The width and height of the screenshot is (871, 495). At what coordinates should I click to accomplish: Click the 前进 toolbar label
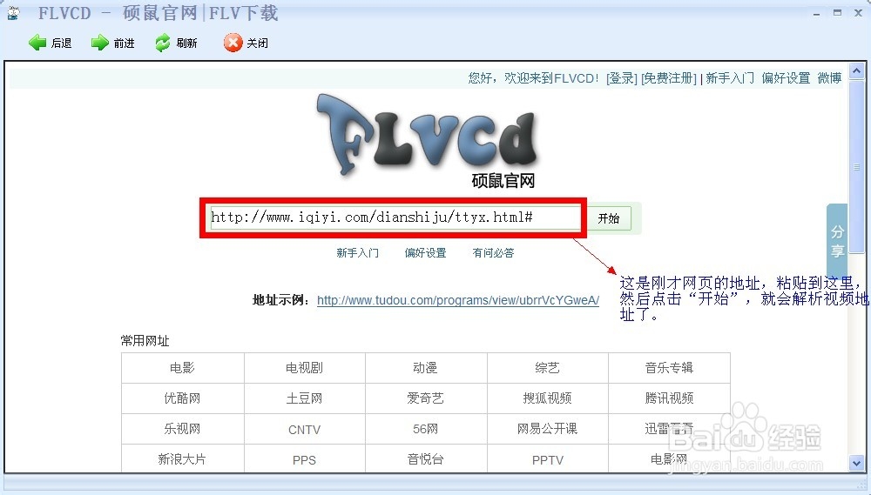point(124,43)
